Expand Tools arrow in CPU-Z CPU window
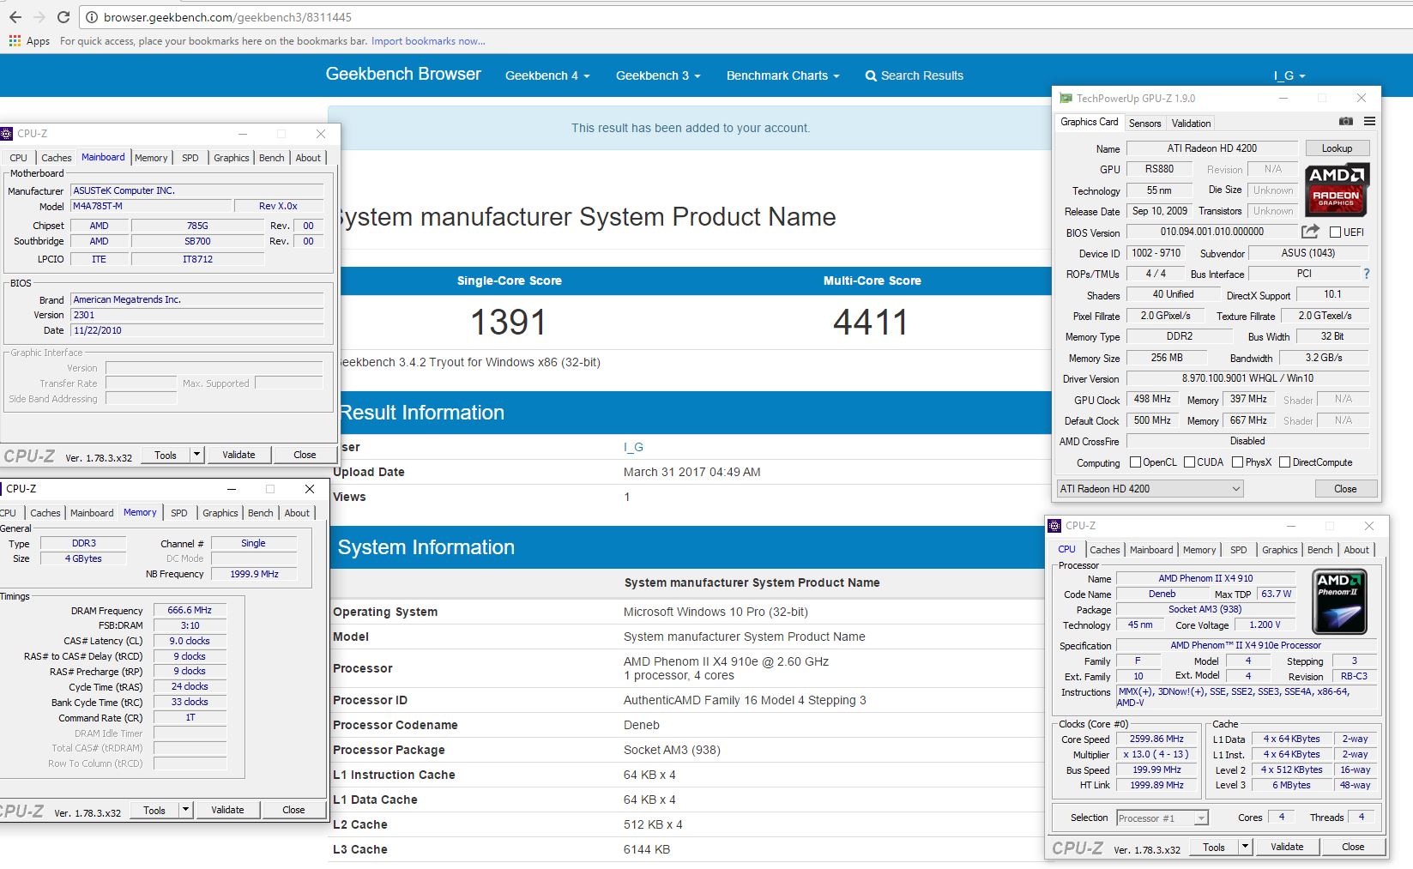Viewport: 1413px width, 869px height. tap(1245, 847)
